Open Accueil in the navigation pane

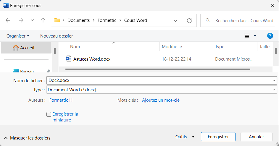27,48
